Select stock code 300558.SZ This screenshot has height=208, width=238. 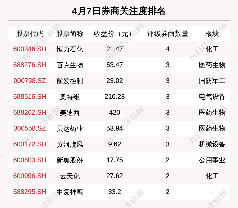coord(30,128)
